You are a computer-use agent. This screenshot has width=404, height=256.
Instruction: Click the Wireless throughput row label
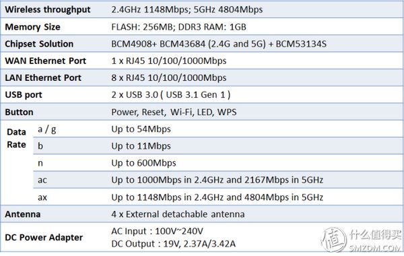coord(48,9)
